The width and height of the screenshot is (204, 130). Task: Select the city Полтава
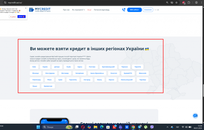click(x=92, y=67)
